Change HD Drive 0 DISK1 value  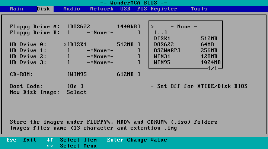[x=103, y=44]
